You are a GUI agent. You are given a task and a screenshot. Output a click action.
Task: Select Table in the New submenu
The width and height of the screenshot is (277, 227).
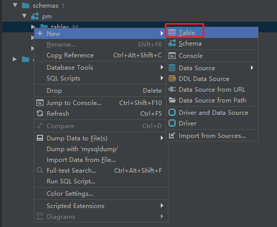212,32
